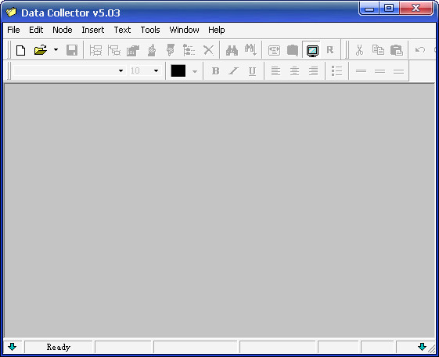Undo last action with curved arrow icon
The width and height of the screenshot is (439, 357).
point(419,50)
